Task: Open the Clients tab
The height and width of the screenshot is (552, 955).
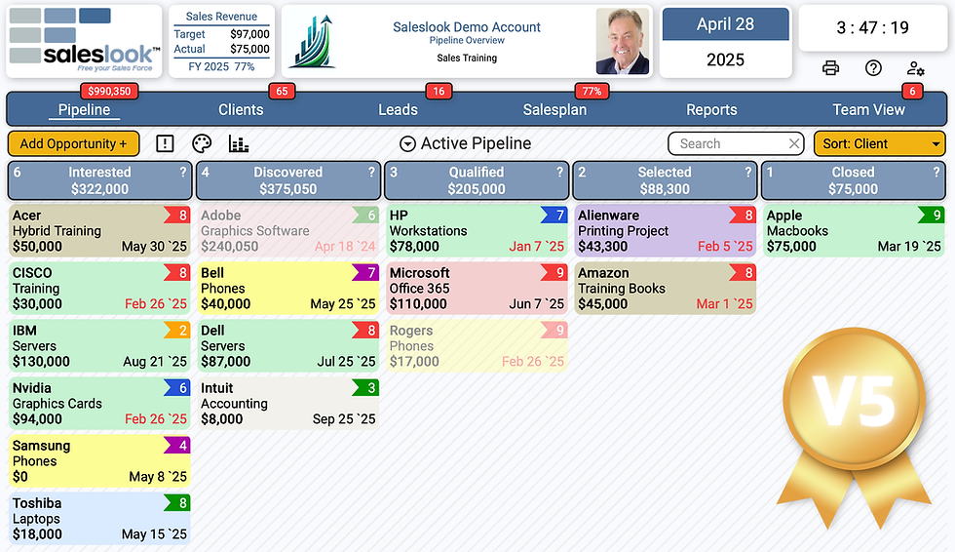Action: [x=241, y=109]
